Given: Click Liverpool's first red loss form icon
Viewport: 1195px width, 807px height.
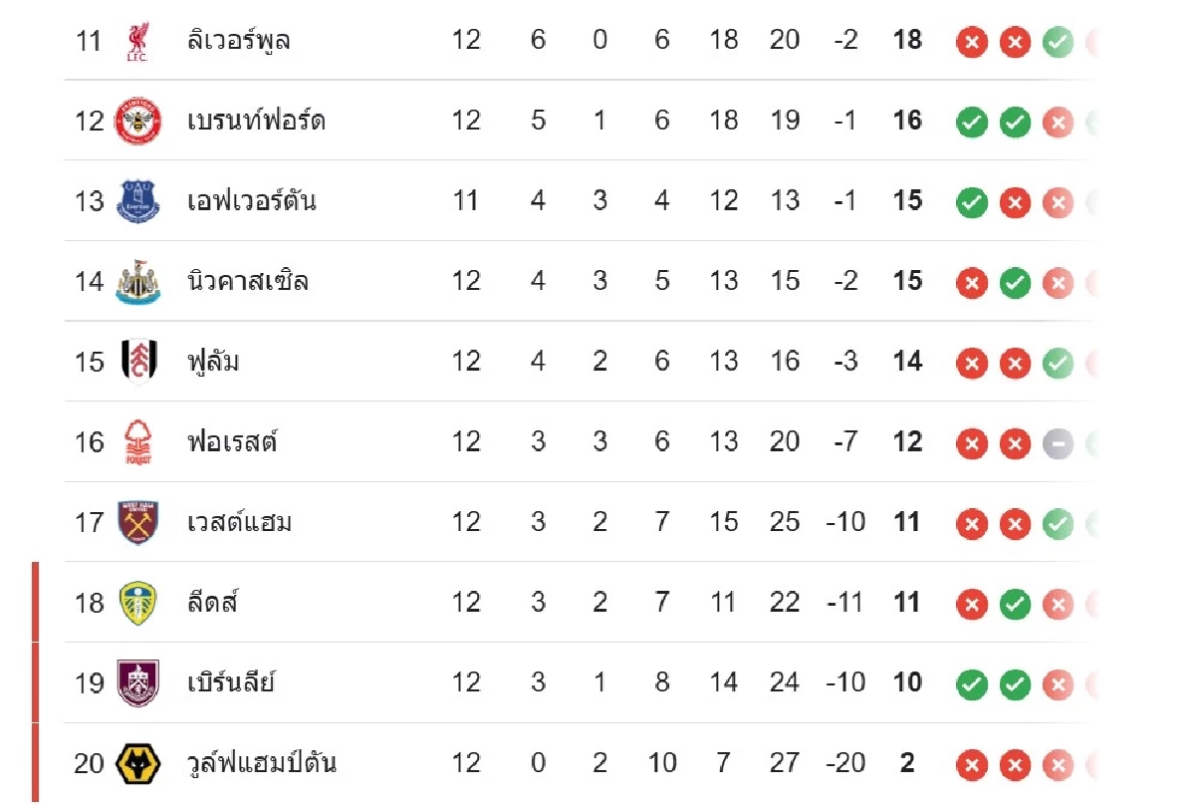Looking at the screenshot, I should [x=971, y=42].
